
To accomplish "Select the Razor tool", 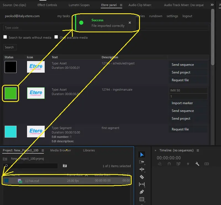I will [142, 177].
